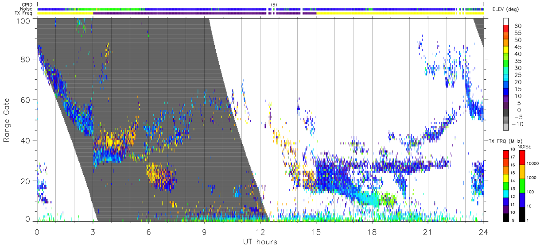The height and width of the screenshot is (251, 544).
Task: Click the 80 tick on Range Gate axis
Action: click(x=26, y=60)
